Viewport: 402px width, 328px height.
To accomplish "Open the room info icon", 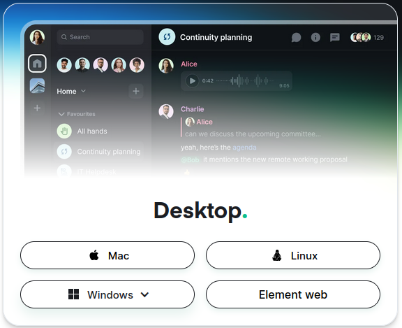I will point(315,38).
